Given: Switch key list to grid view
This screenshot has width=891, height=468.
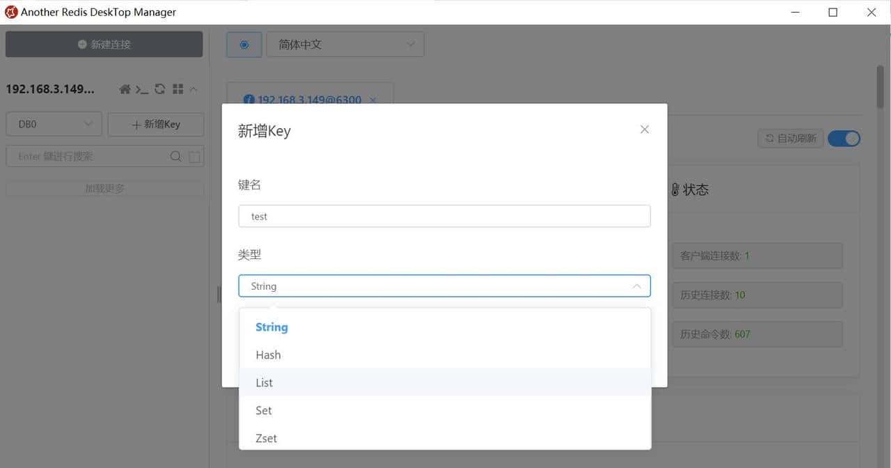Looking at the screenshot, I should [x=178, y=88].
